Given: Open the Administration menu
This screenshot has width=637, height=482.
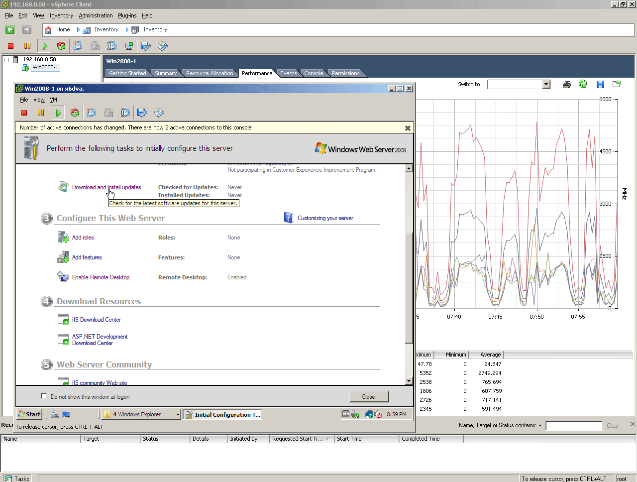Looking at the screenshot, I should 96,15.
